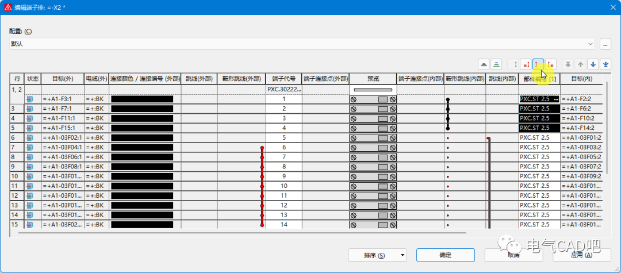Click the dropdown arrow beside 排序 (S)
Screen dimensions: 621x273
(x=402, y=255)
